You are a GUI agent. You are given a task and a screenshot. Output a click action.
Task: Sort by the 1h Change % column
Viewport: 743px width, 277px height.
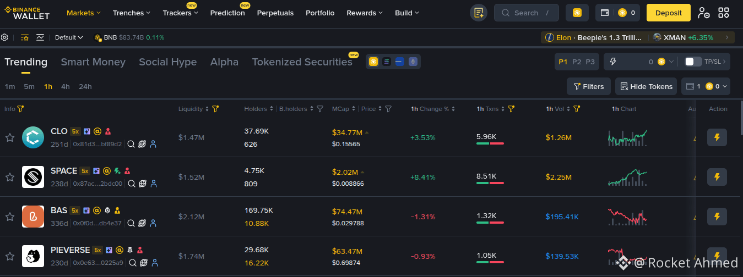click(x=433, y=109)
